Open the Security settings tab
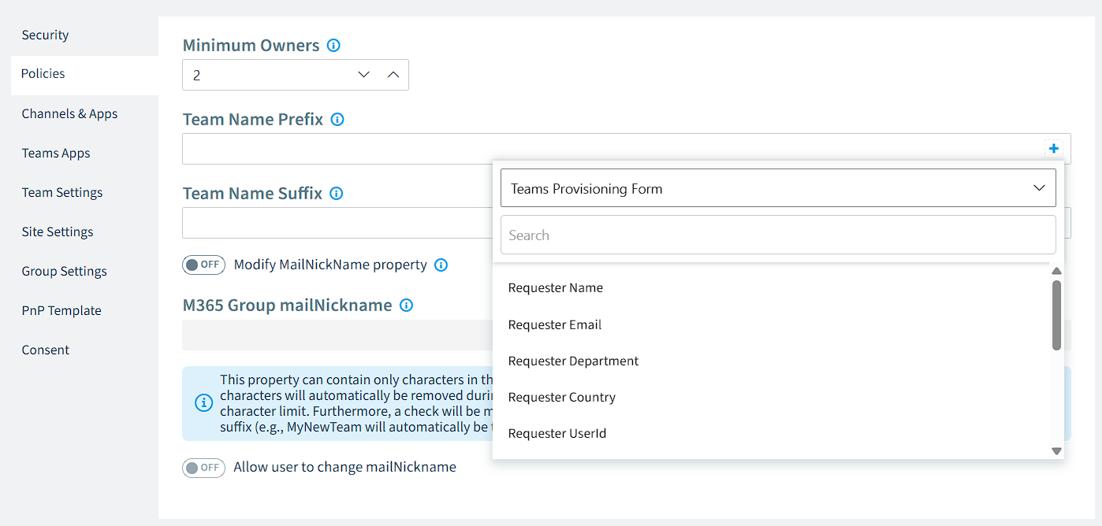The height and width of the screenshot is (526, 1102). click(45, 35)
